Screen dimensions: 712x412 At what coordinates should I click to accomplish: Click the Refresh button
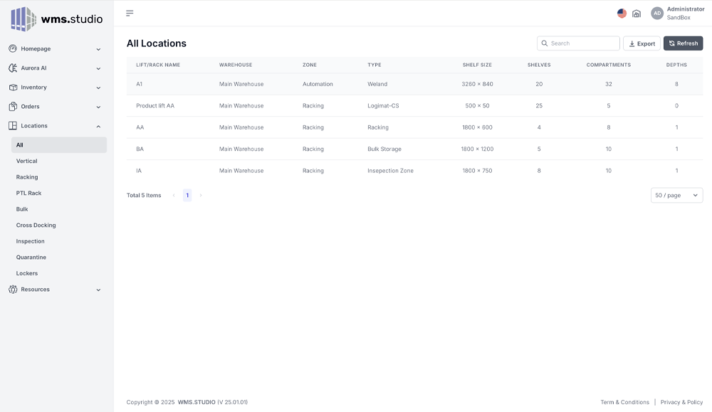pyautogui.click(x=683, y=43)
